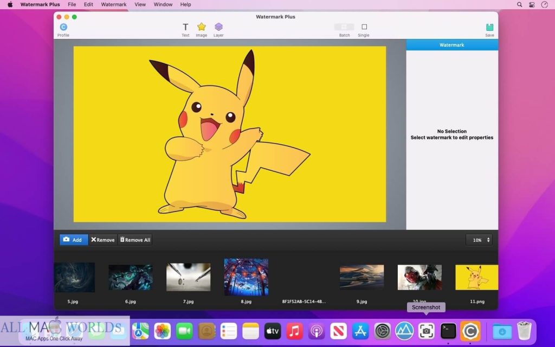Image resolution: width=555 pixels, height=347 pixels.
Task: Open Reminders from the Dock
Action: point(229,331)
